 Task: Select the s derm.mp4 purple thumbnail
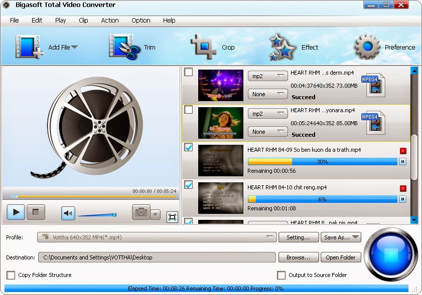point(221,86)
